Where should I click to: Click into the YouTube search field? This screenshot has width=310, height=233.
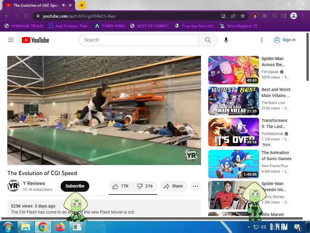pos(139,40)
